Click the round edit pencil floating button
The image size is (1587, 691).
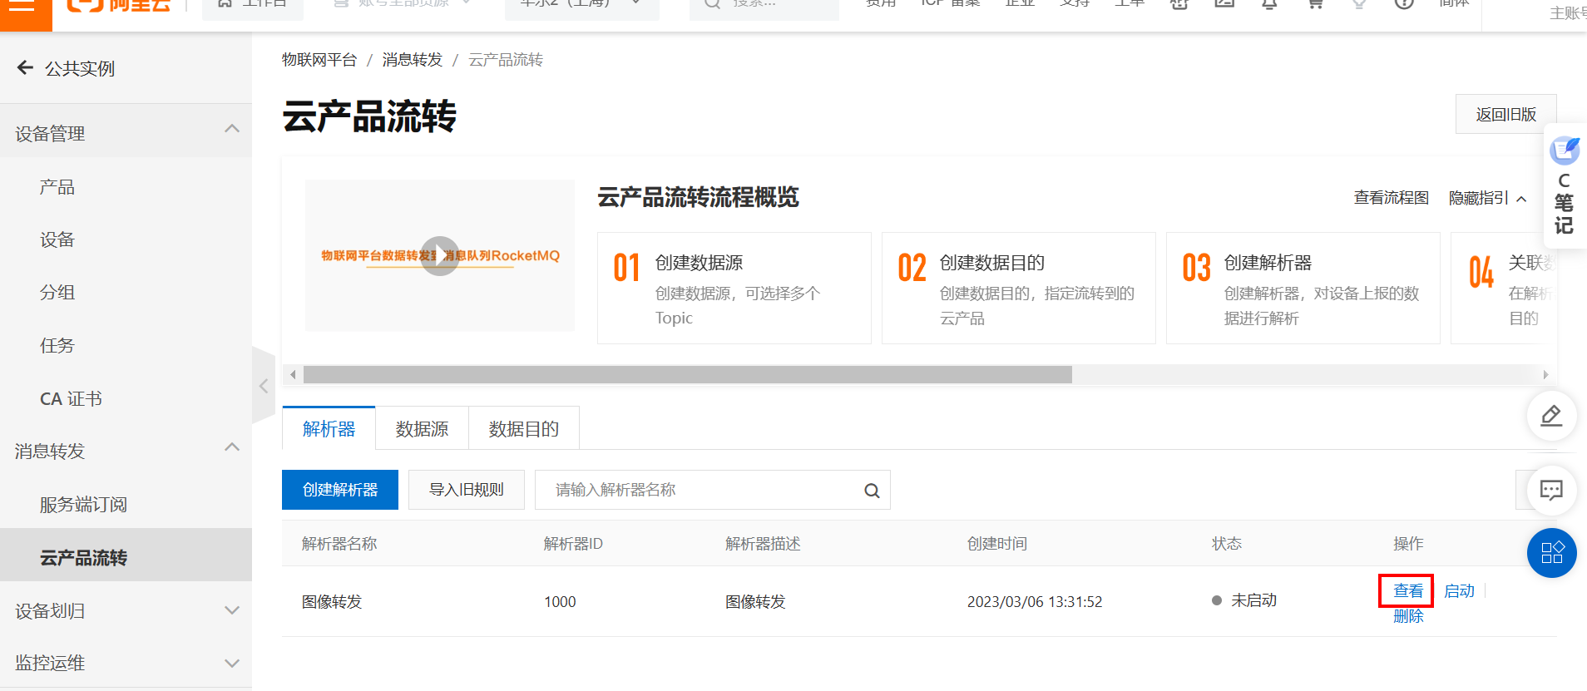(1551, 416)
